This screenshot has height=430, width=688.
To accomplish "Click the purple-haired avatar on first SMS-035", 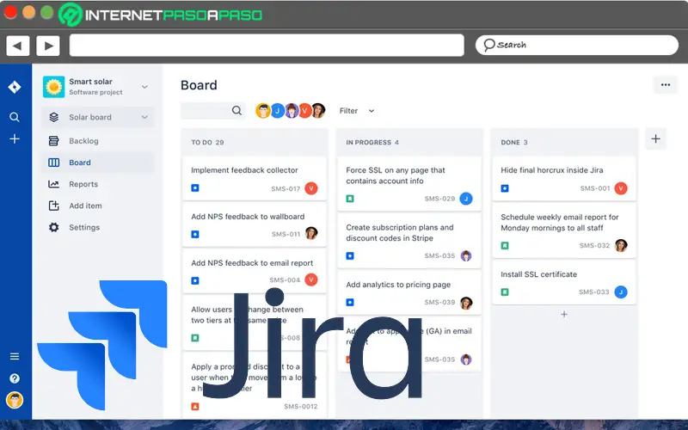I will point(466,255).
